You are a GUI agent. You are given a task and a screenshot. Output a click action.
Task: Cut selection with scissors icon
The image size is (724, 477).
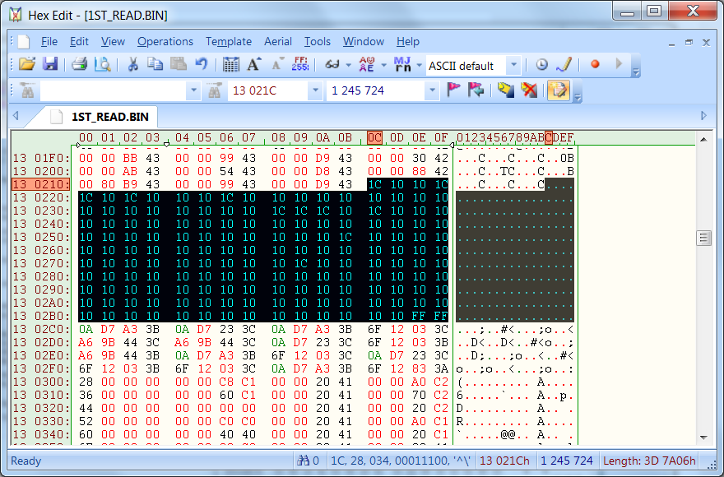[133, 64]
